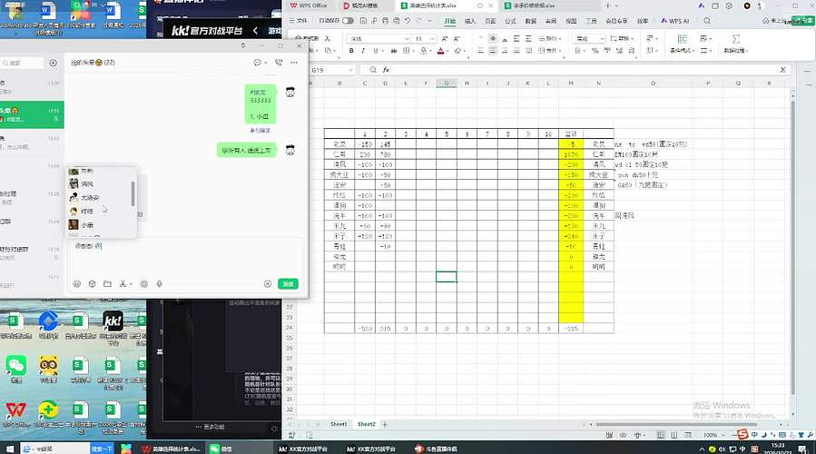Click the conditional formatting icon in ribbon
Screen dimensions: 816x454
pos(683,39)
